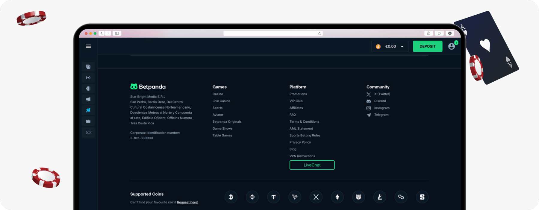539x210 pixels.
Task: Open the browser downloads button
Action: (450, 33)
